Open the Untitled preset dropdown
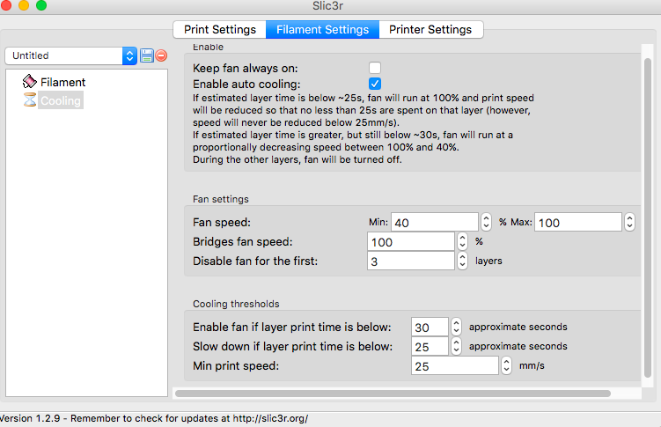This screenshot has width=661, height=427. tap(70, 55)
